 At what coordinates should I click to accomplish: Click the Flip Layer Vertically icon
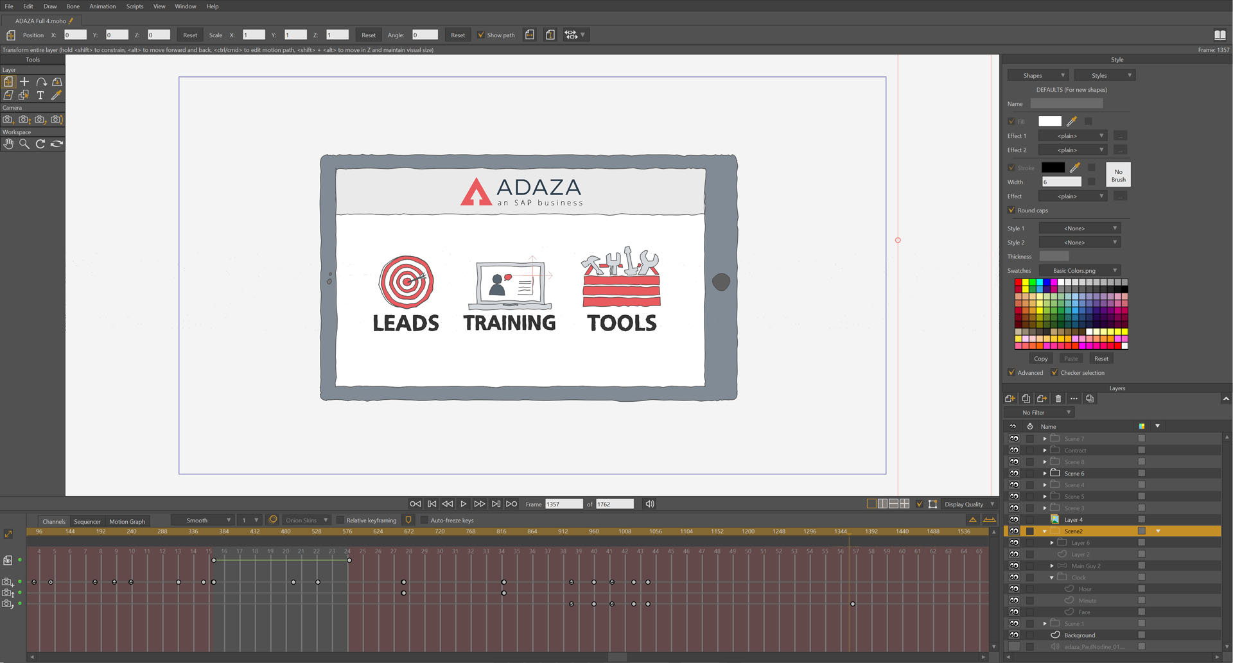coord(550,35)
